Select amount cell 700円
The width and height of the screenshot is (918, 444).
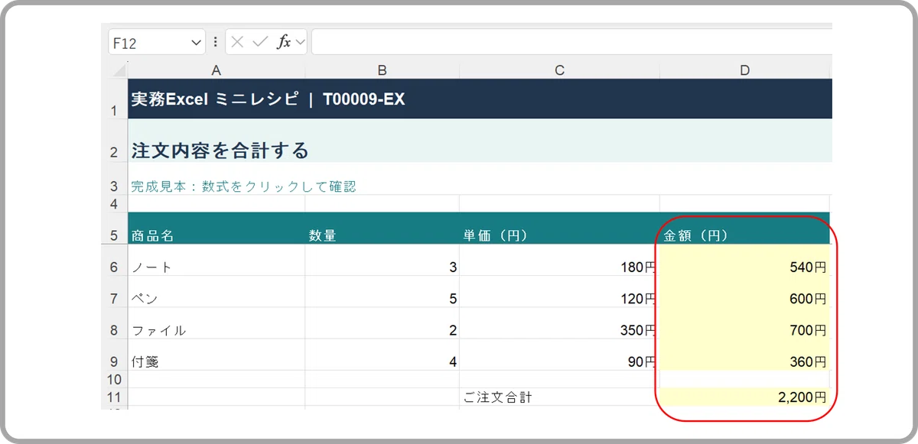point(744,322)
